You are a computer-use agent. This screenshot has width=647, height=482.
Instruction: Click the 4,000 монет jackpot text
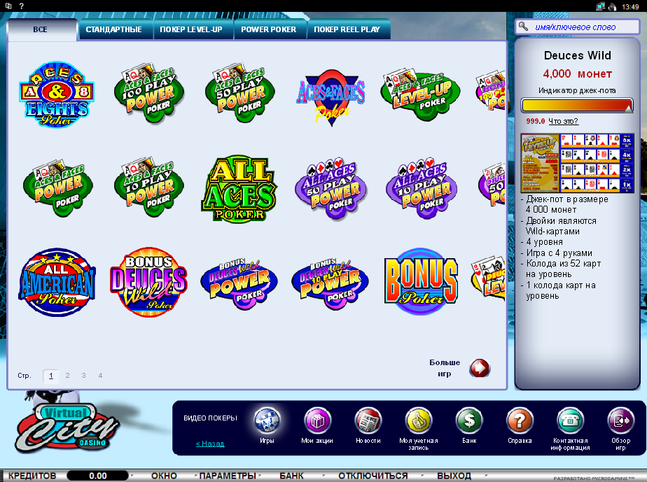click(577, 74)
